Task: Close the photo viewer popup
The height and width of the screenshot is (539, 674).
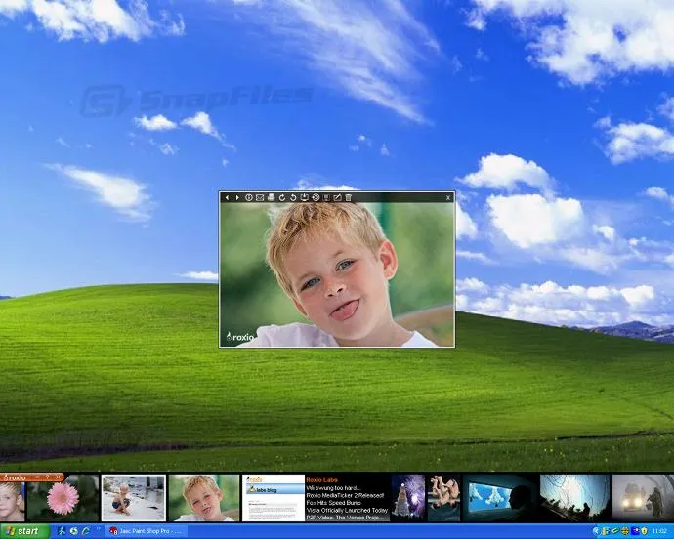Action: [x=448, y=197]
